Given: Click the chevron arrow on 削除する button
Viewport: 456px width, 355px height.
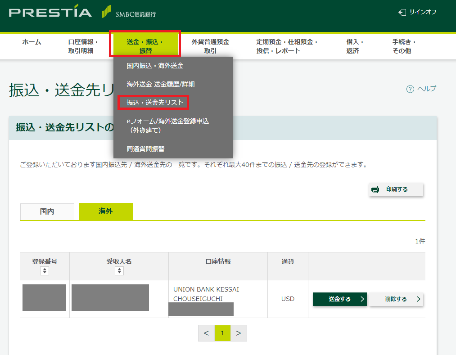Looking at the screenshot, I should [419, 299].
